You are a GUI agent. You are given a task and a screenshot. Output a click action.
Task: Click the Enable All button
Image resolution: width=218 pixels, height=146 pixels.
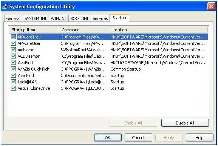(133, 123)
